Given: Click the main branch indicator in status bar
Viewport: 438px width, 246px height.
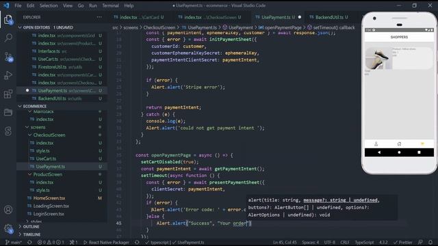Looking at the screenshot, I should (x=14, y=243).
